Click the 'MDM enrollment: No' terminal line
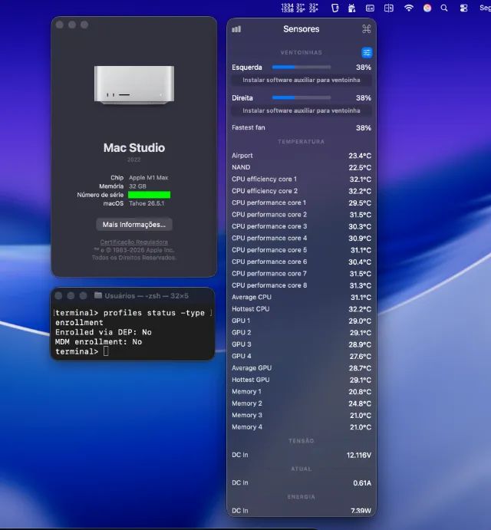Image resolution: width=491 pixels, height=530 pixels. coord(98,342)
